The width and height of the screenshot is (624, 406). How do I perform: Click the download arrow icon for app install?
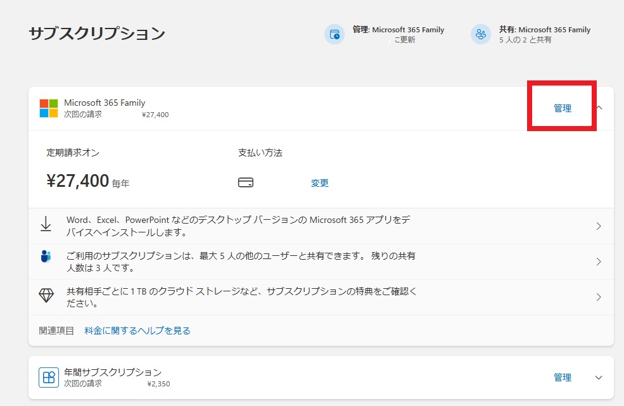click(x=46, y=224)
